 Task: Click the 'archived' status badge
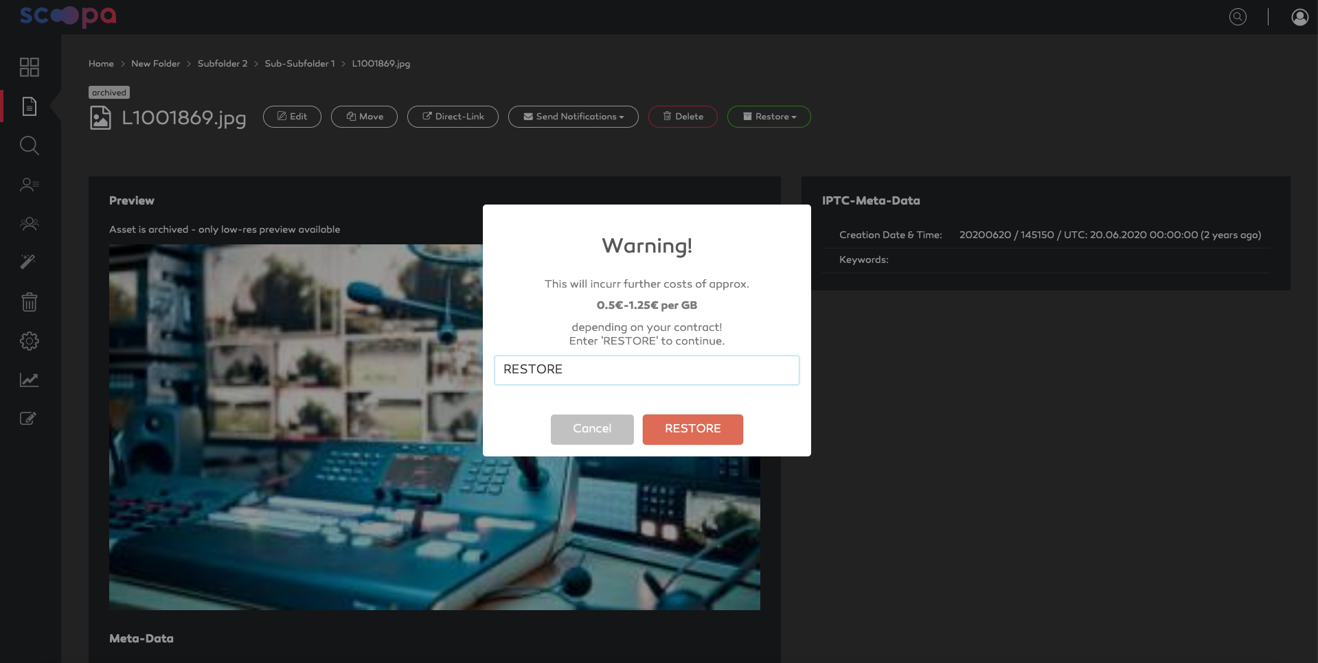pos(109,93)
